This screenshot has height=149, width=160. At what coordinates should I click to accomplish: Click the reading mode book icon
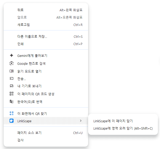pyautogui.click(x=12, y=71)
